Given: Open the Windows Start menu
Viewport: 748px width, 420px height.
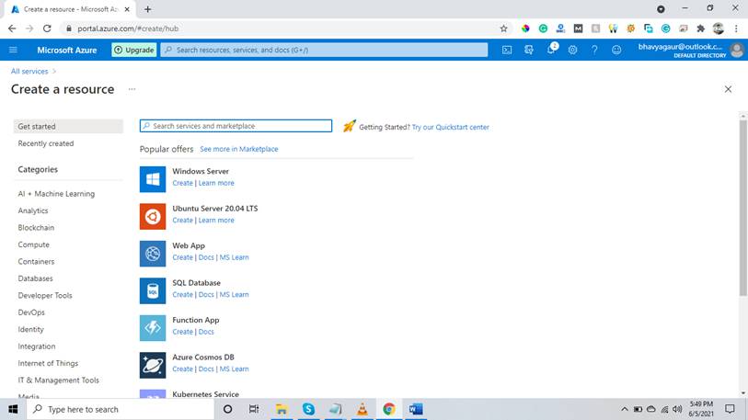Looking at the screenshot, I should pos(14,409).
